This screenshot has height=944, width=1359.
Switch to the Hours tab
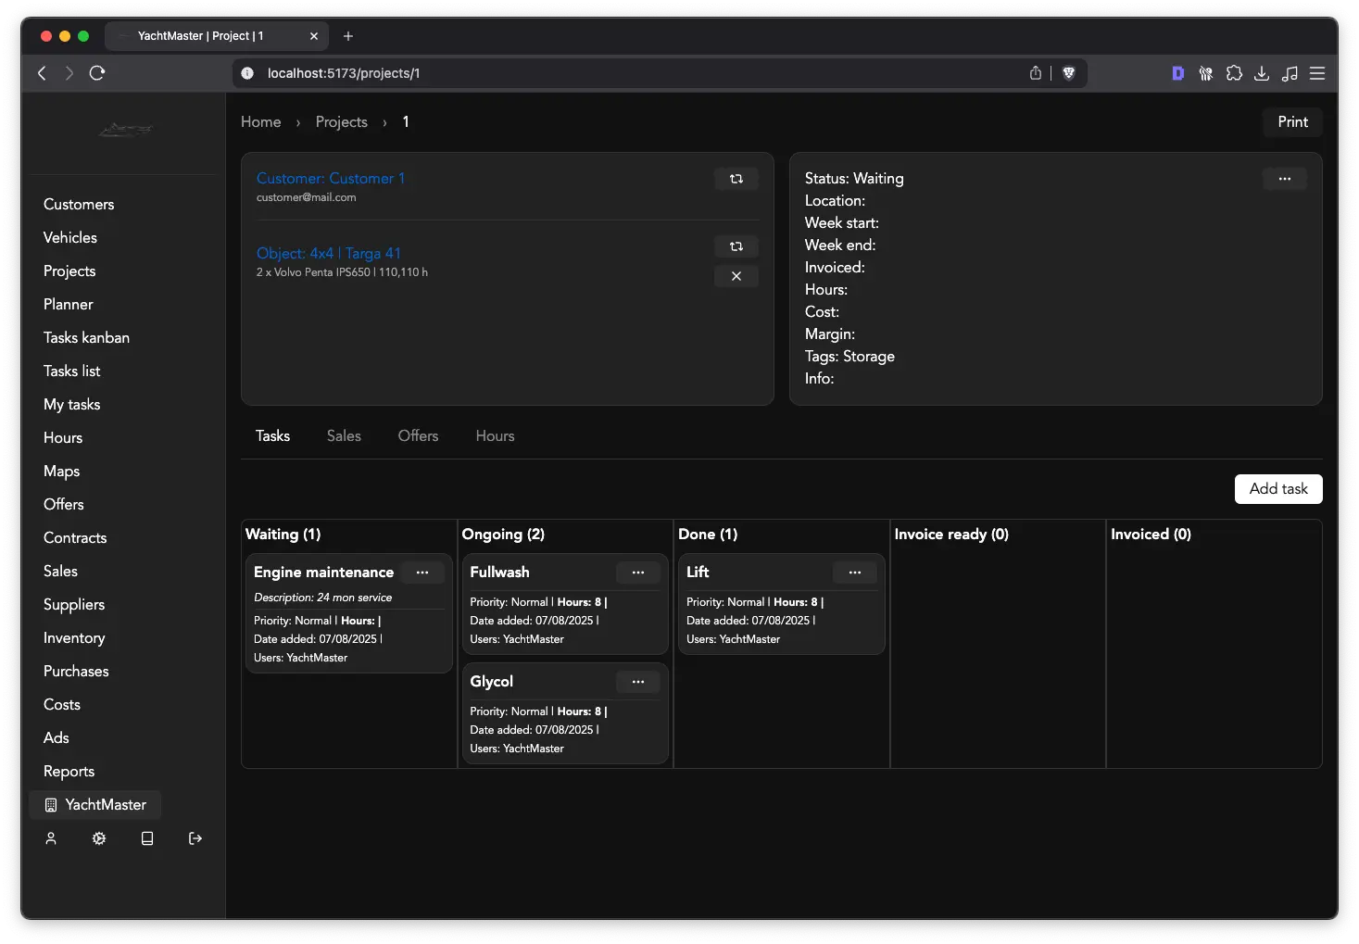(495, 436)
